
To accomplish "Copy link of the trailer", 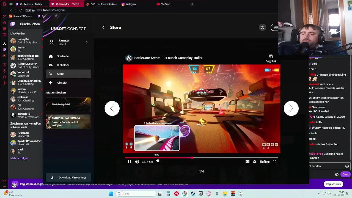I will pos(271,58).
